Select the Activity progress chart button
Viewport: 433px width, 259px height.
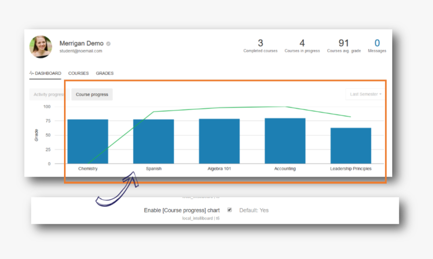click(49, 95)
